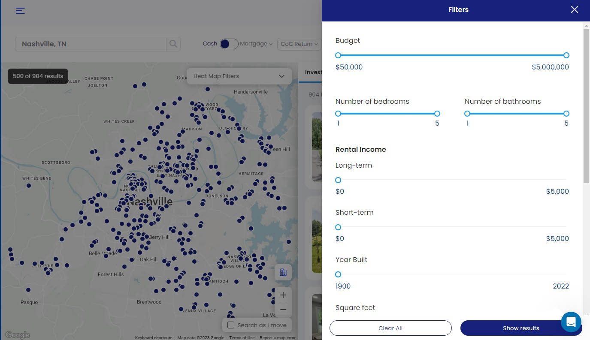Screen dimensions: 590x340
Task: Open the CoC Return dropdown
Action: pos(299,44)
